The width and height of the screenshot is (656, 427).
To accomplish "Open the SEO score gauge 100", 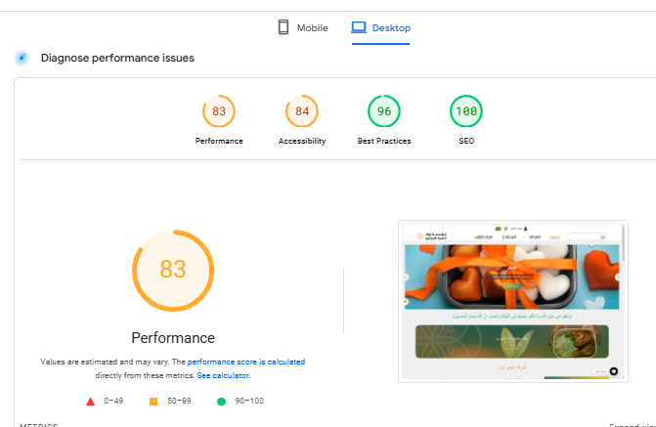I will click(466, 111).
